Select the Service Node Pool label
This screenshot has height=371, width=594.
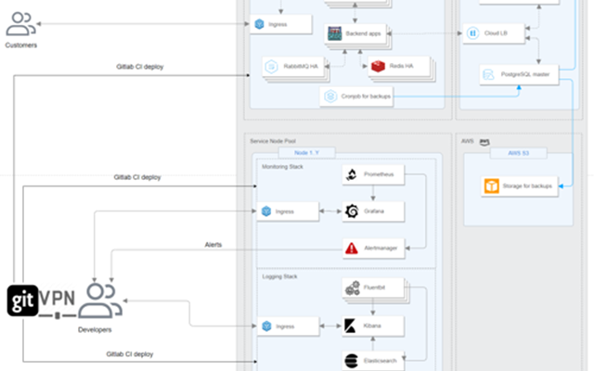pyautogui.click(x=273, y=141)
